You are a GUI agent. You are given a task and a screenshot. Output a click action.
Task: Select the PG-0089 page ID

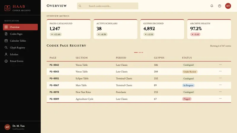point(54,99)
